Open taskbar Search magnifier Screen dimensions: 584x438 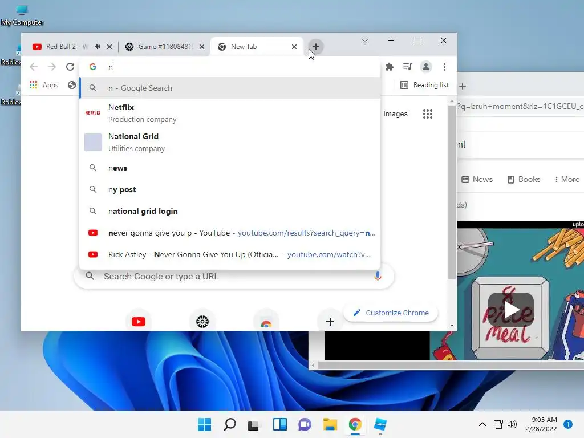click(229, 424)
